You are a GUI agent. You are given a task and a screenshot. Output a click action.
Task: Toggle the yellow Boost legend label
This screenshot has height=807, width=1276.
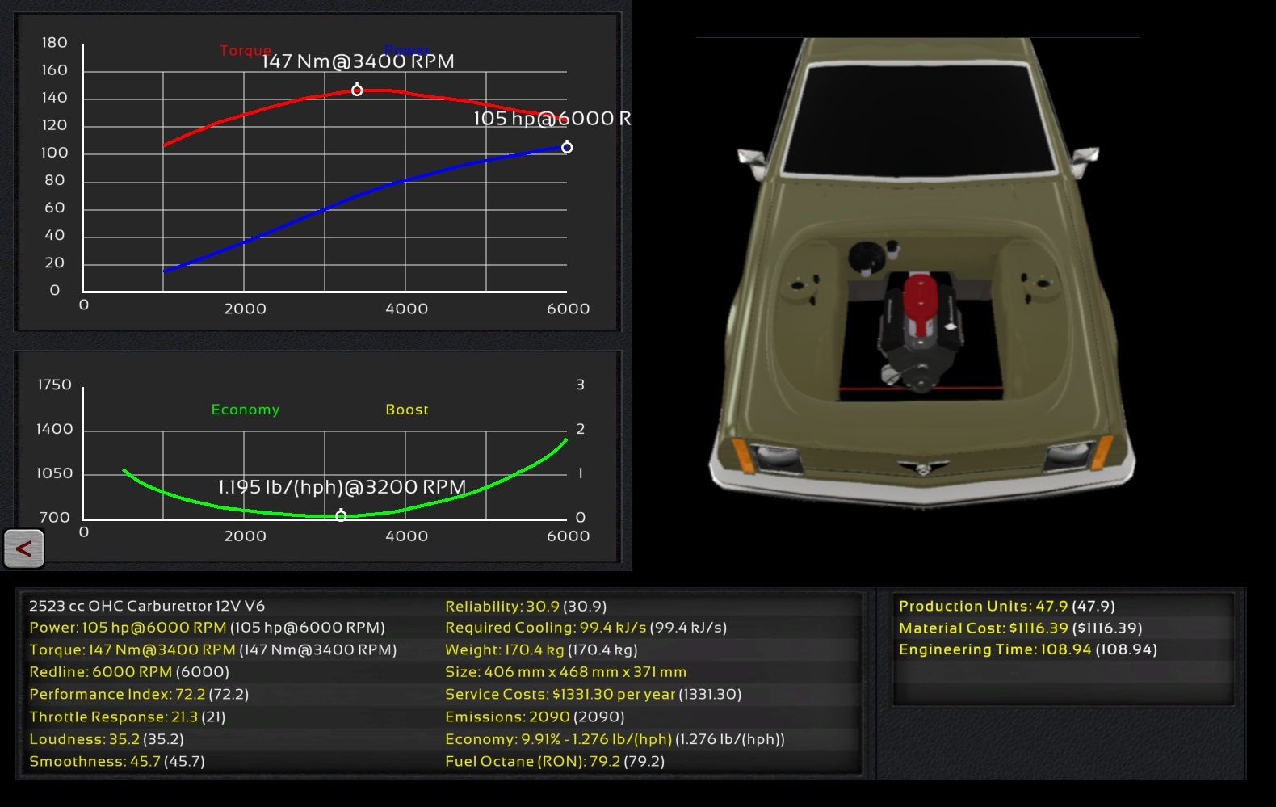407,410
